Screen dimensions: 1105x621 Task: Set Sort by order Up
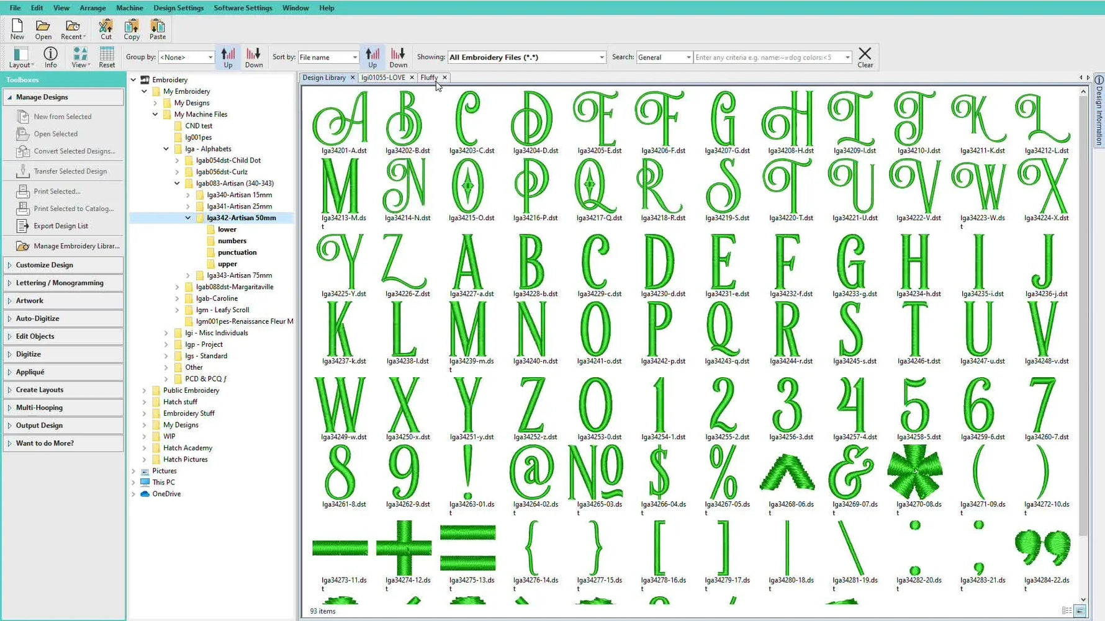pos(372,57)
